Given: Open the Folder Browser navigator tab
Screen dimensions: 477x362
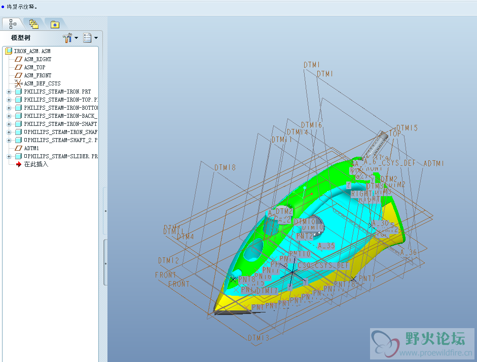Looking at the screenshot, I should coord(33,24).
